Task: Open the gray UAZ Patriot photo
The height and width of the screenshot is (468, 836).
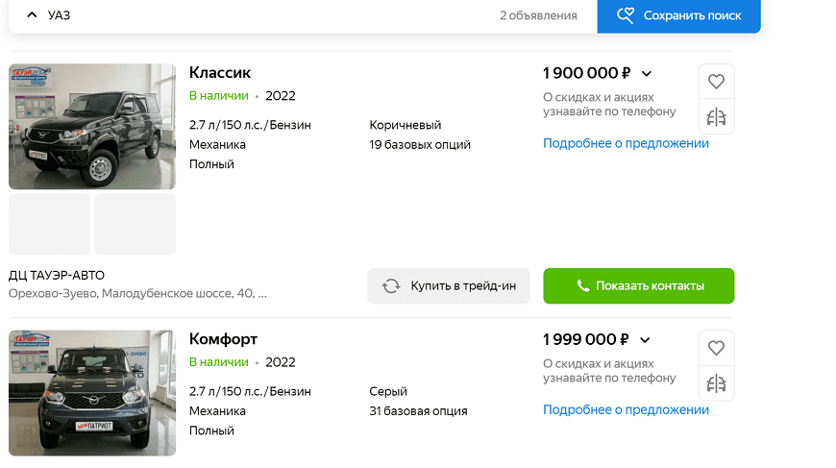Action: click(x=92, y=393)
